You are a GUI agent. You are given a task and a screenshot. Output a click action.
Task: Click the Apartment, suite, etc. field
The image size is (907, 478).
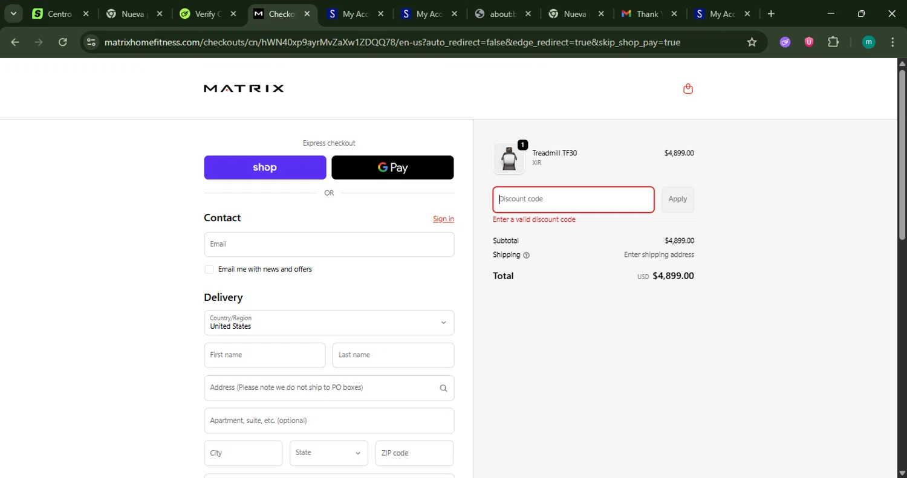point(329,421)
